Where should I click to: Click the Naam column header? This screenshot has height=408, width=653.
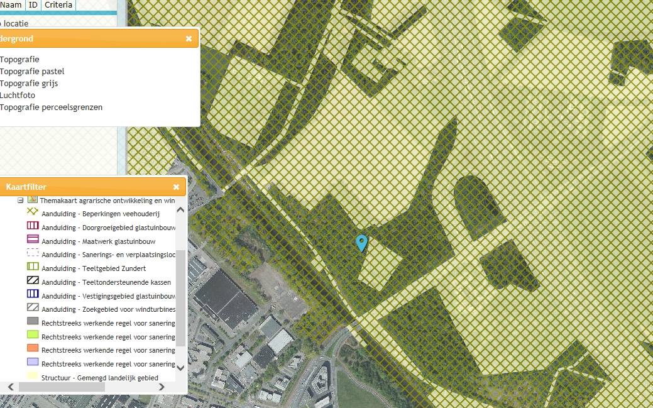point(11,5)
